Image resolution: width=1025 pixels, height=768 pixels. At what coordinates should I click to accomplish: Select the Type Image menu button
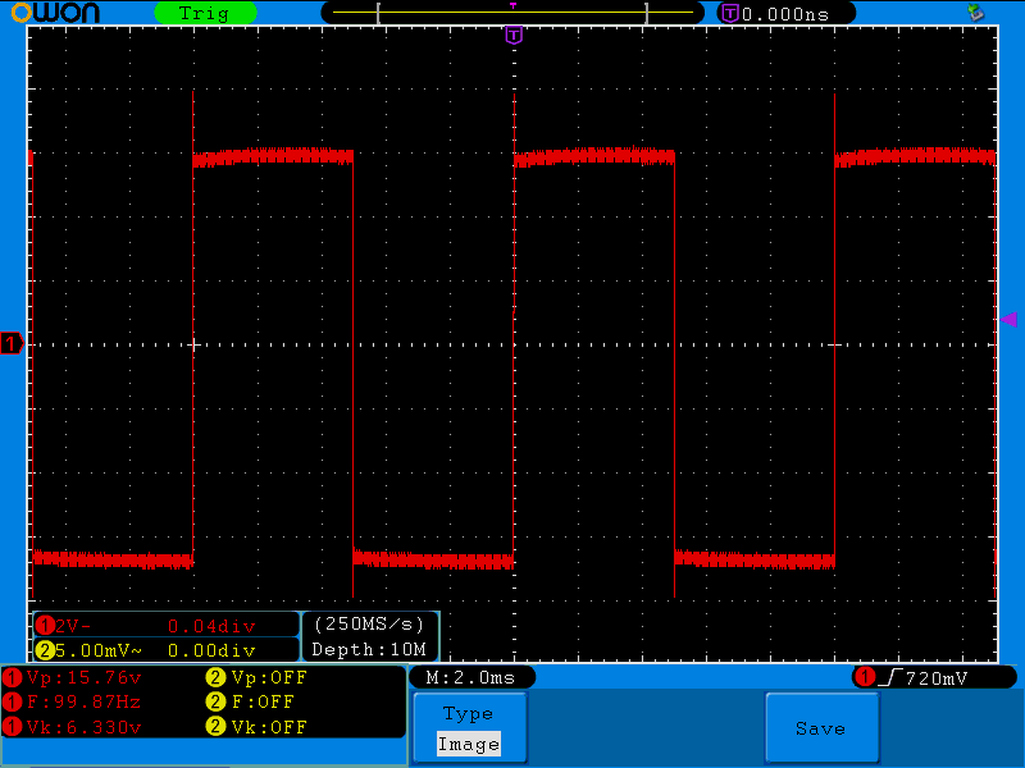point(469,728)
